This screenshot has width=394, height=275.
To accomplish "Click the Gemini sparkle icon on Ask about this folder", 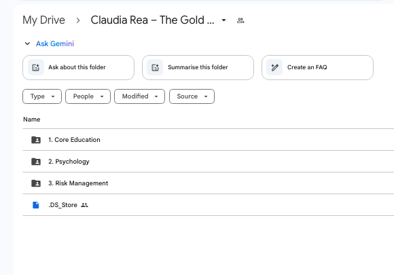I will pos(36,67).
